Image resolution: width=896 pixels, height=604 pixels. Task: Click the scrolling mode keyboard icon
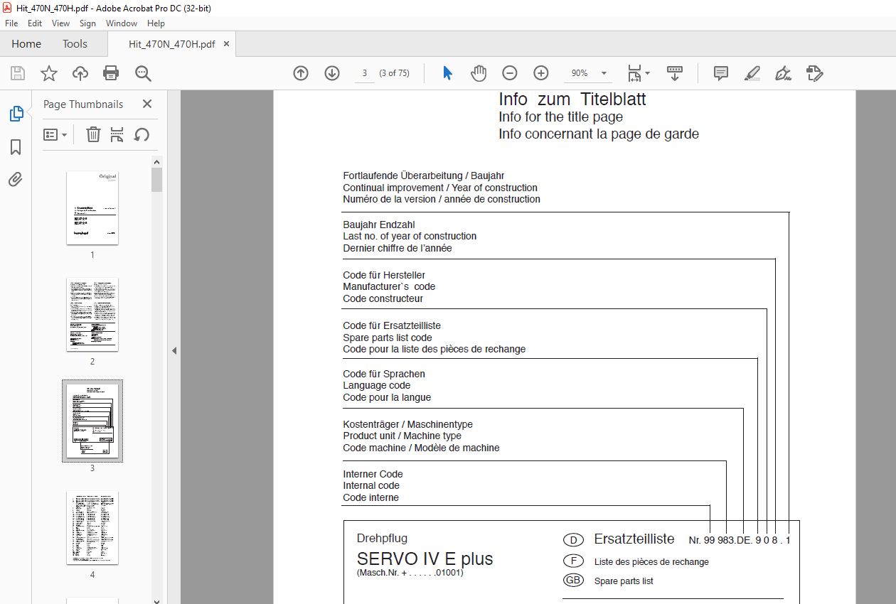pos(675,72)
